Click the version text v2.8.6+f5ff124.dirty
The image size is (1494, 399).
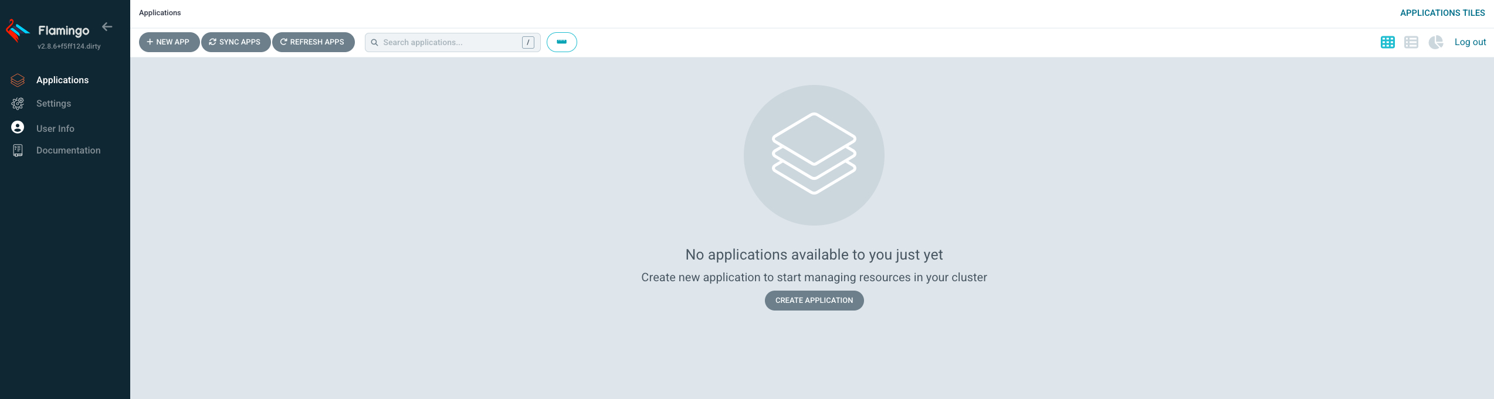[69, 46]
